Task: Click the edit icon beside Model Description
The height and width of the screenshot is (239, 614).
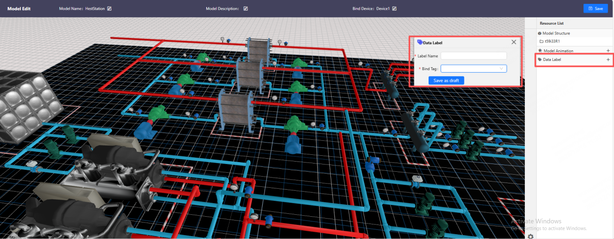Action: (x=246, y=9)
